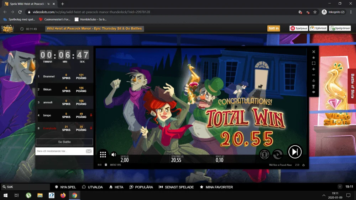Show hidden system tray icons

(x=324, y=195)
